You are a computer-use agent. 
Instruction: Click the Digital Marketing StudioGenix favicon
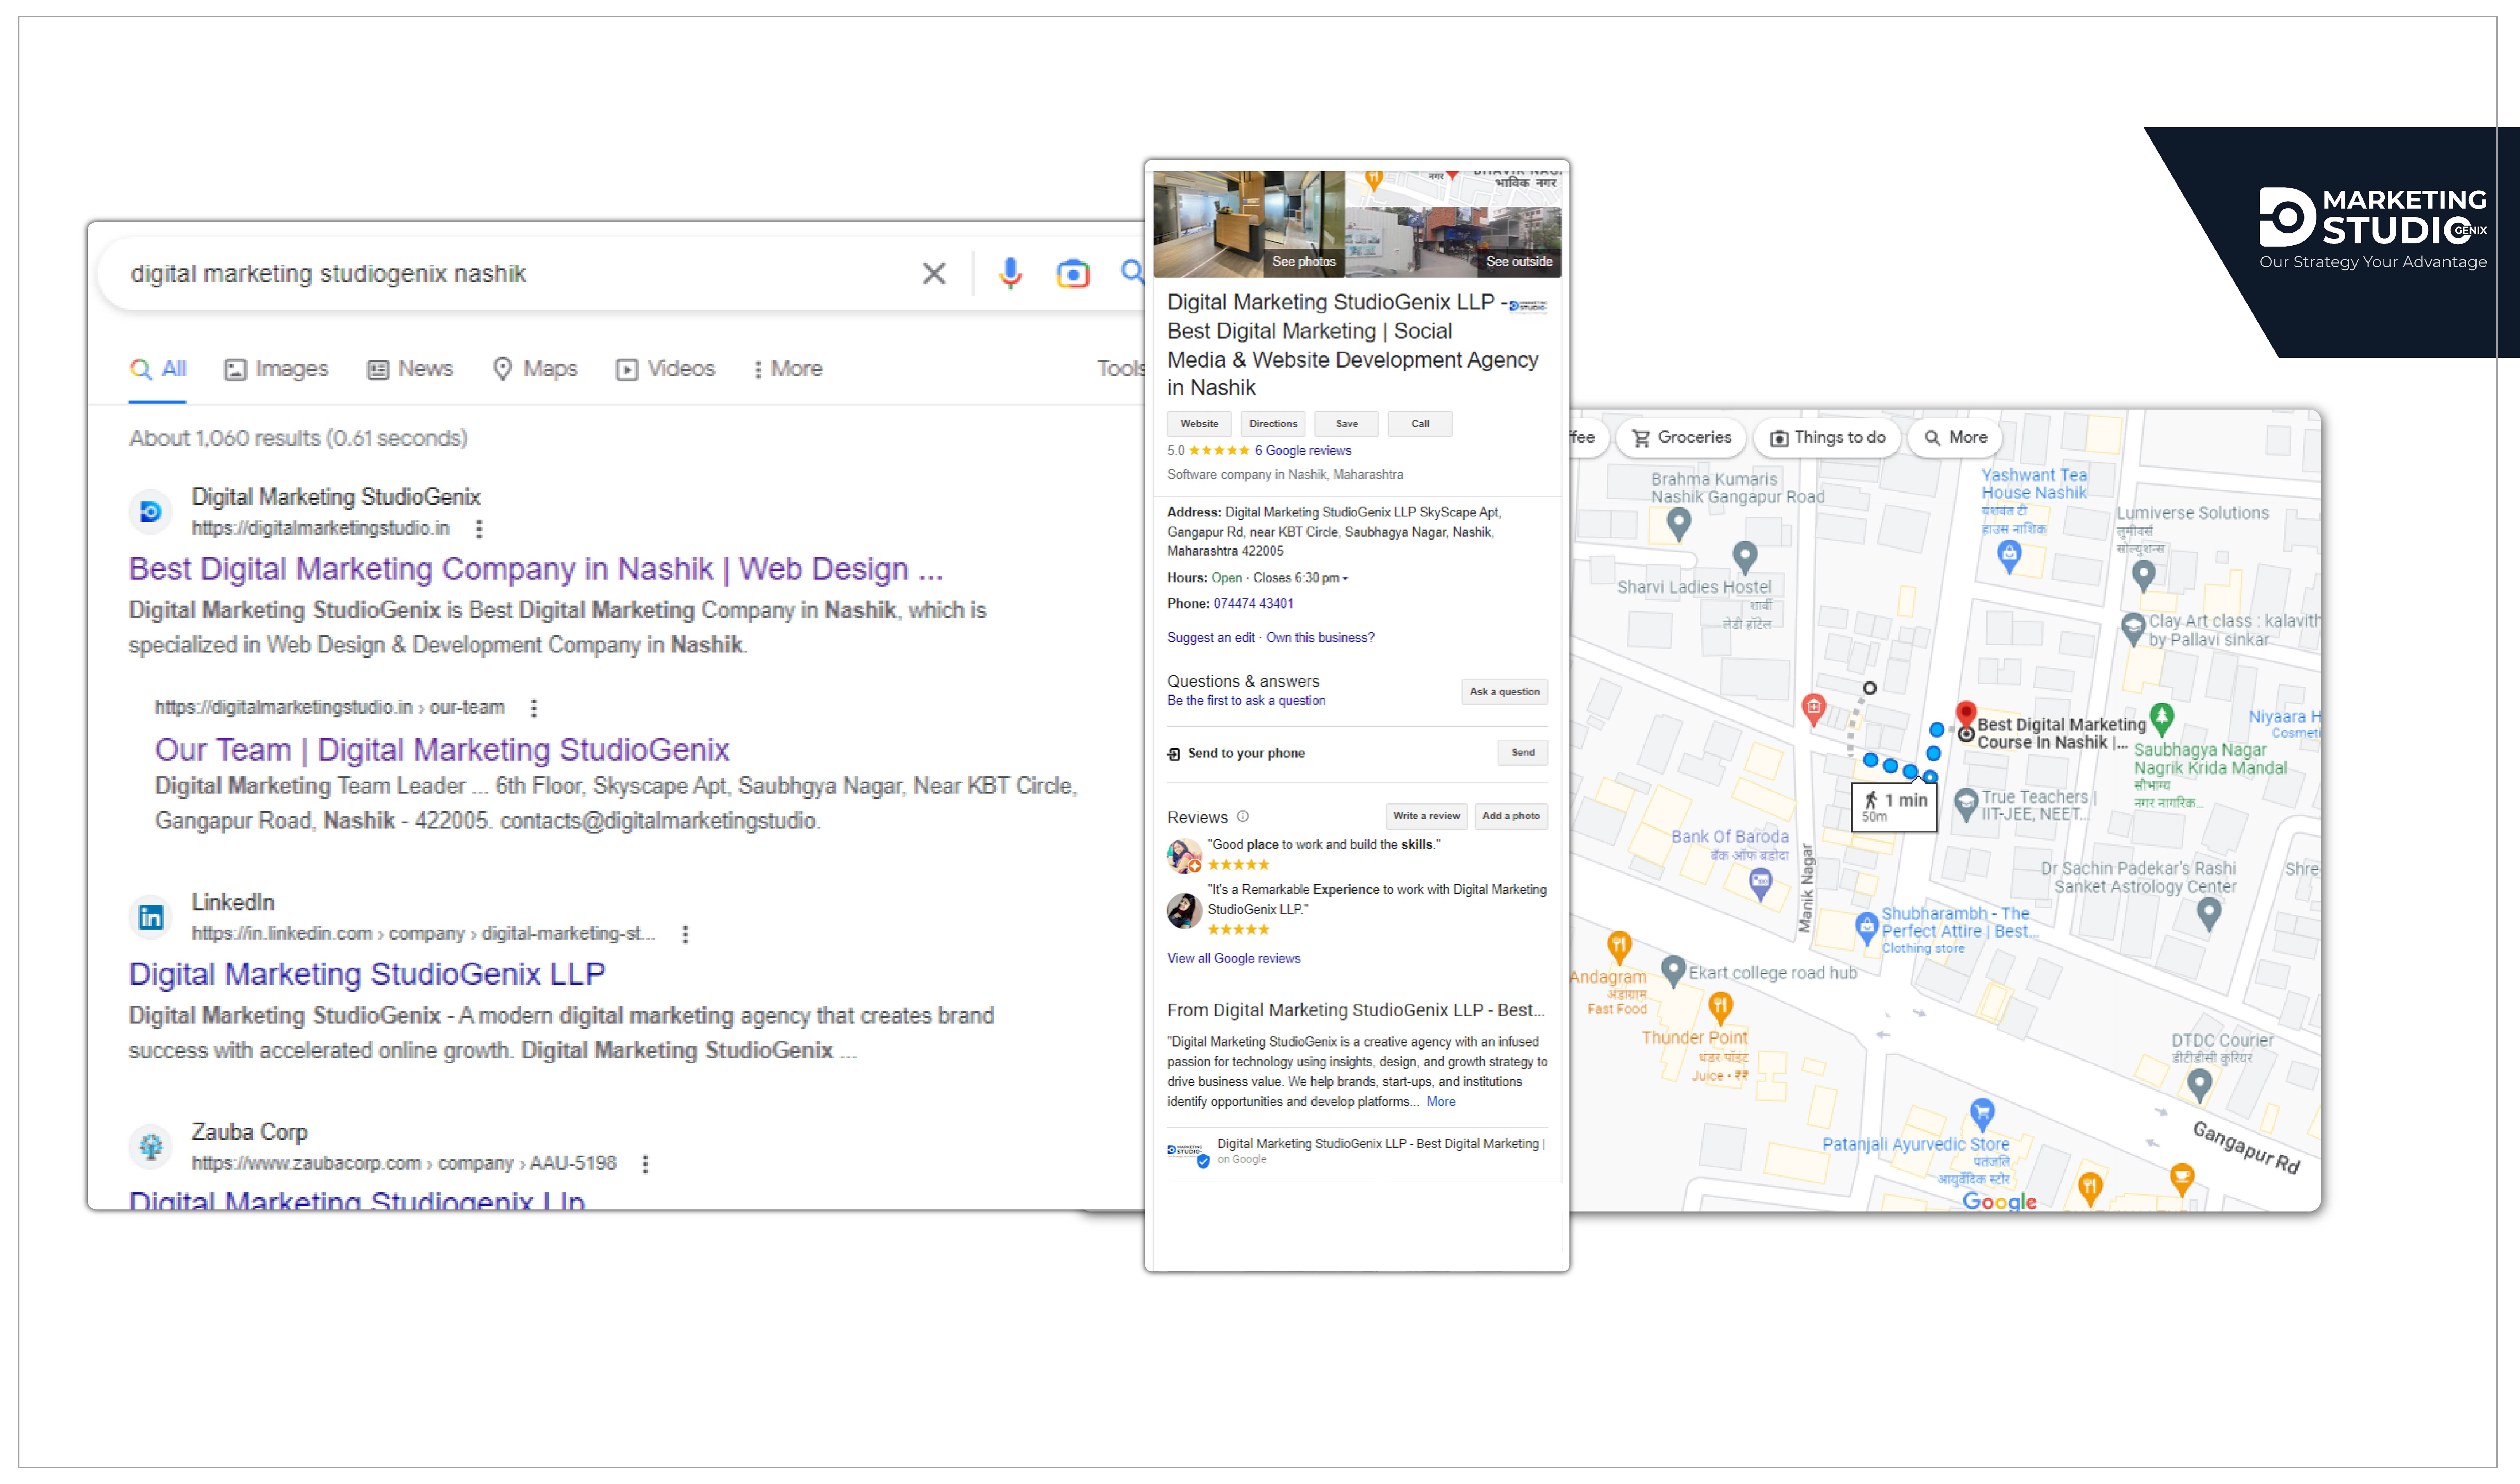(x=151, y=512)
